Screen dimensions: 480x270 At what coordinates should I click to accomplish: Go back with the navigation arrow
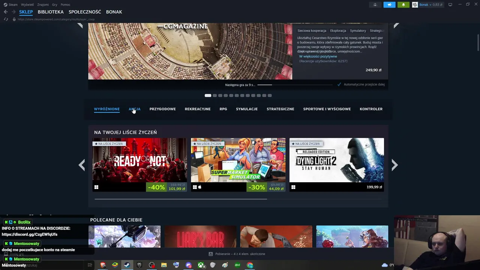click(6, 12)
